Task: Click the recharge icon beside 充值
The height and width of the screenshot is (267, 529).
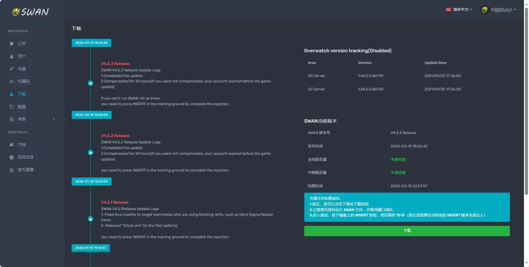Action: click(11, 69)
